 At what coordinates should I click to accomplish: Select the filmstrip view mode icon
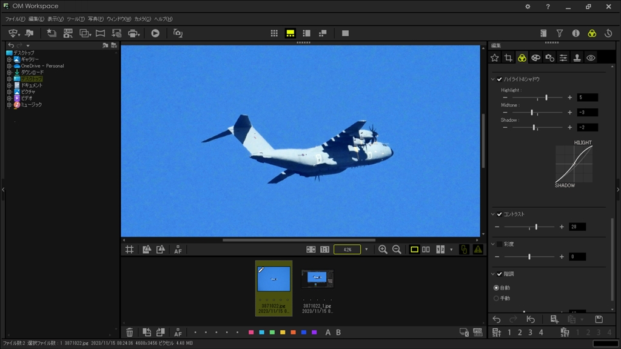click(290, 33)
